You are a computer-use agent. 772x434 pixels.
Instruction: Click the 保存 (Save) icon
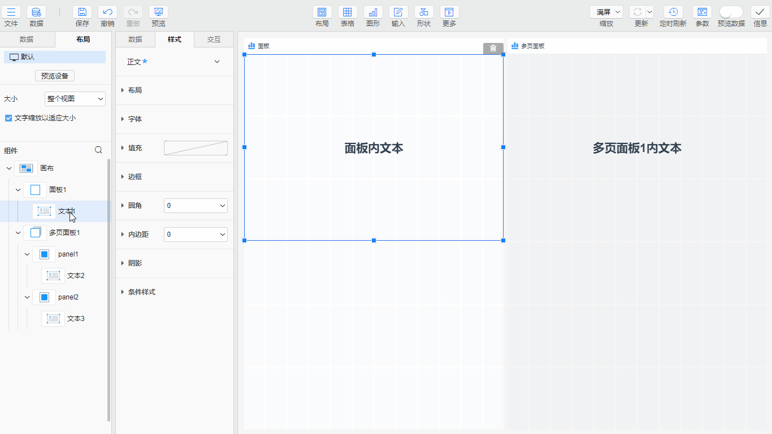click(82, 12)
